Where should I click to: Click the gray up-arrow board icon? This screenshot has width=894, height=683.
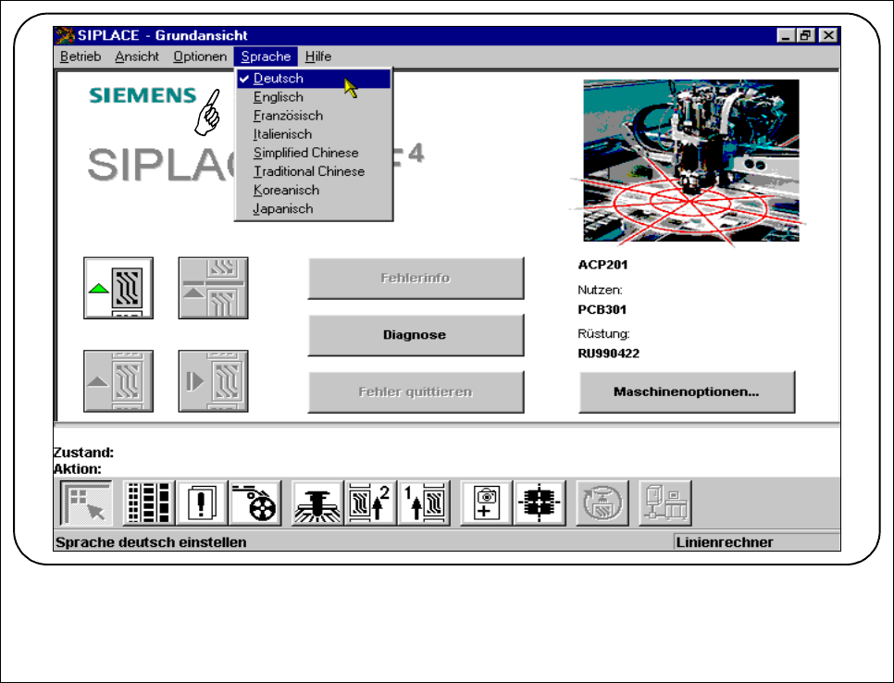point(118,381)
